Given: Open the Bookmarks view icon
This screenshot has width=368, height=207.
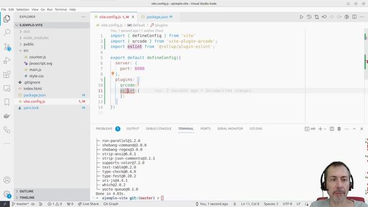Looking at the screenshot, I should 7,102.
